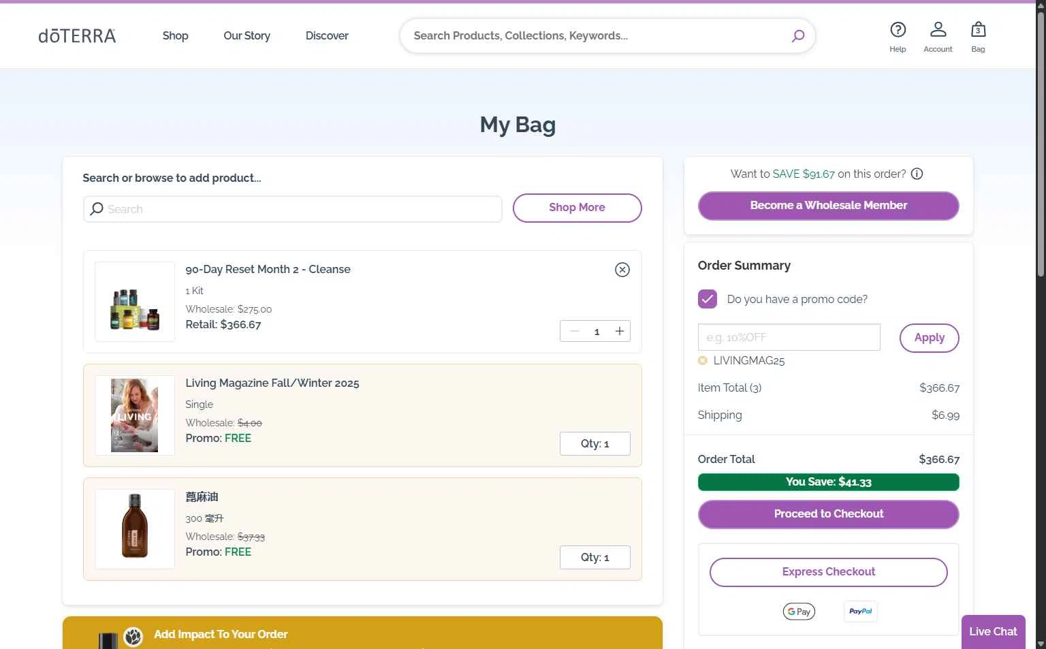Click the Google Pay express button
This screenshot has width=1046, height=649.
tap(799, 612)
